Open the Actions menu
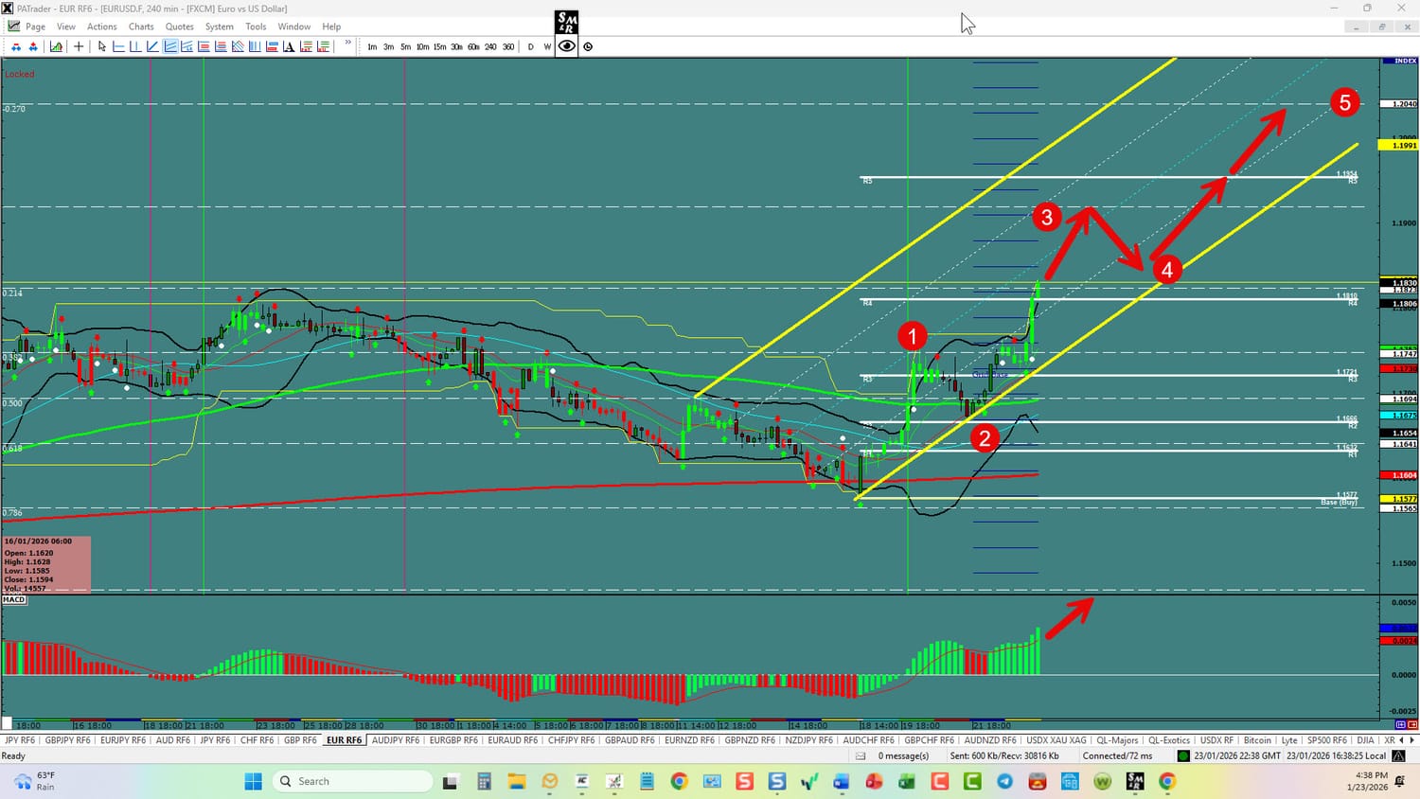The width and height of the screenshot is (1420, 799). 102,27
